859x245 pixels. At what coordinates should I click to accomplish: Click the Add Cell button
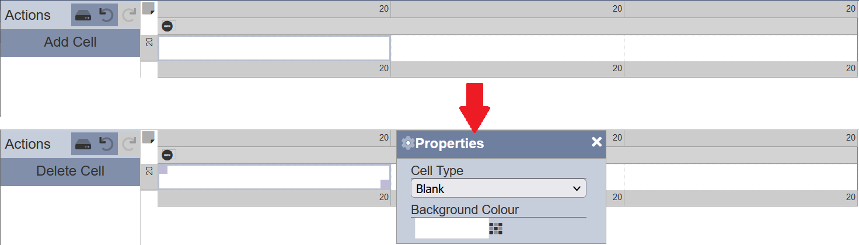coord(70,43)
